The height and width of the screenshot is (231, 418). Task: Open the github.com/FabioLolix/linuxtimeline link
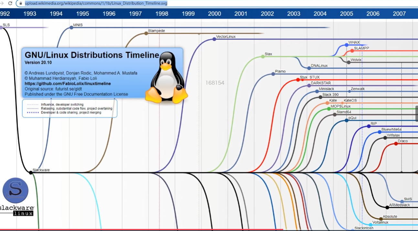(x=68, y=83)
